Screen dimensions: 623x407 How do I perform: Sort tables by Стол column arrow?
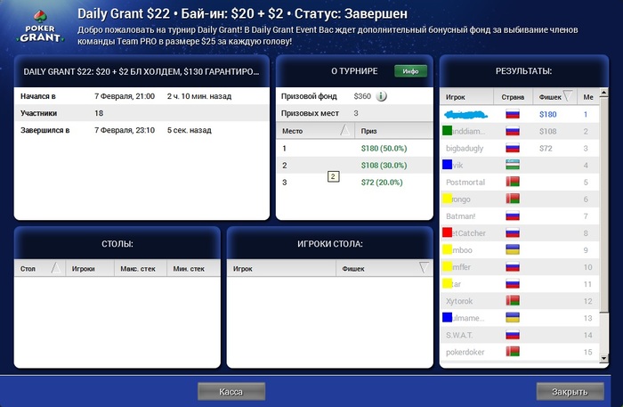56,268
